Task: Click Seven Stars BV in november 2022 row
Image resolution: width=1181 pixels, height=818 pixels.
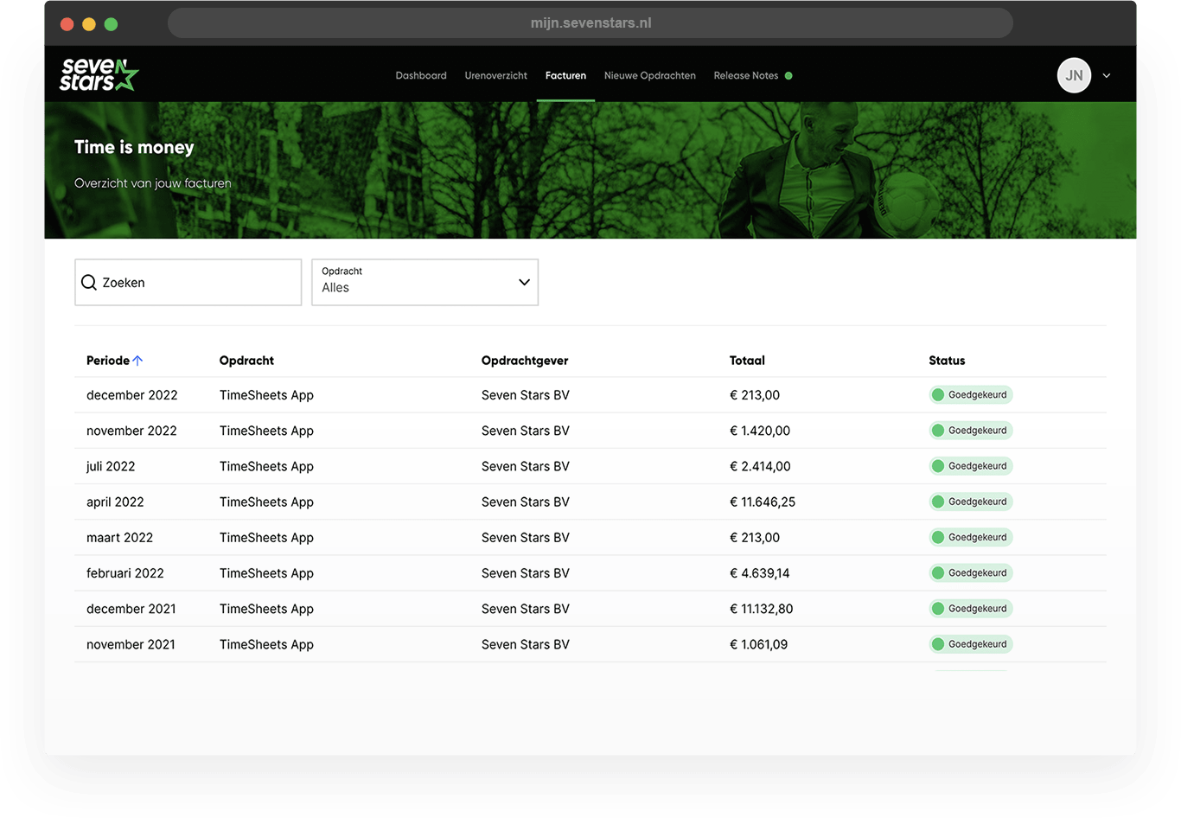Action: [526, 431]
